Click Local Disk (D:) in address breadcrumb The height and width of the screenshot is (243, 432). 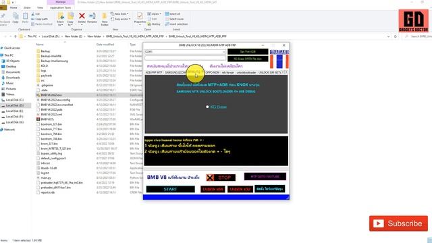click(x=51, y=36)
